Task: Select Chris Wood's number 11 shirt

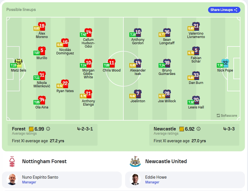Action: [x=112, y=63]
